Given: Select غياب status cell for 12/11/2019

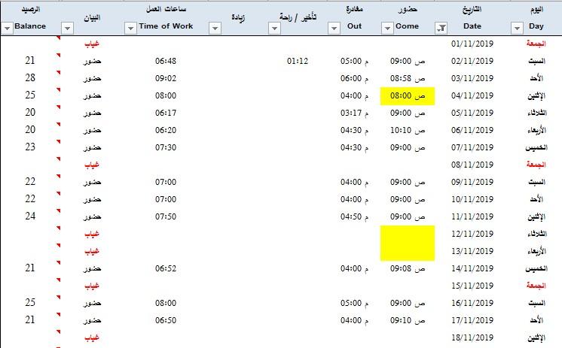Looking at the screenshot, I should tap(92, 235).
